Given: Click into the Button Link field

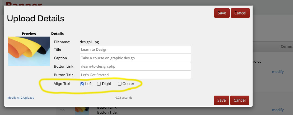Looking at the screenshot, I should (135, 67).
